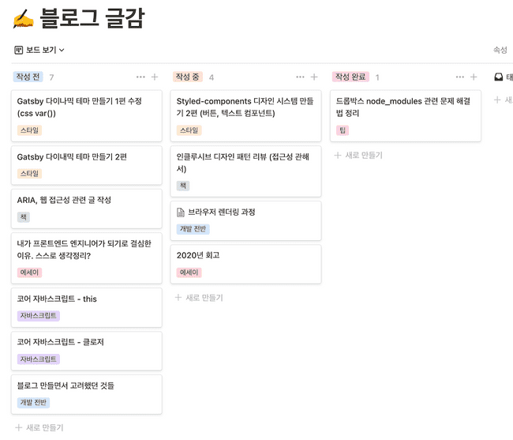Open card Gatsby 다이나믹 테마 만들기 1편 수정
The image size is (513, 440).
pyautogui.click(x=87, y=116)
